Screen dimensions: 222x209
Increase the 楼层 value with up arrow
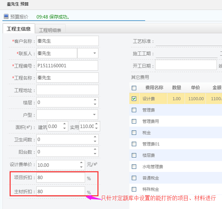(95, 100)
